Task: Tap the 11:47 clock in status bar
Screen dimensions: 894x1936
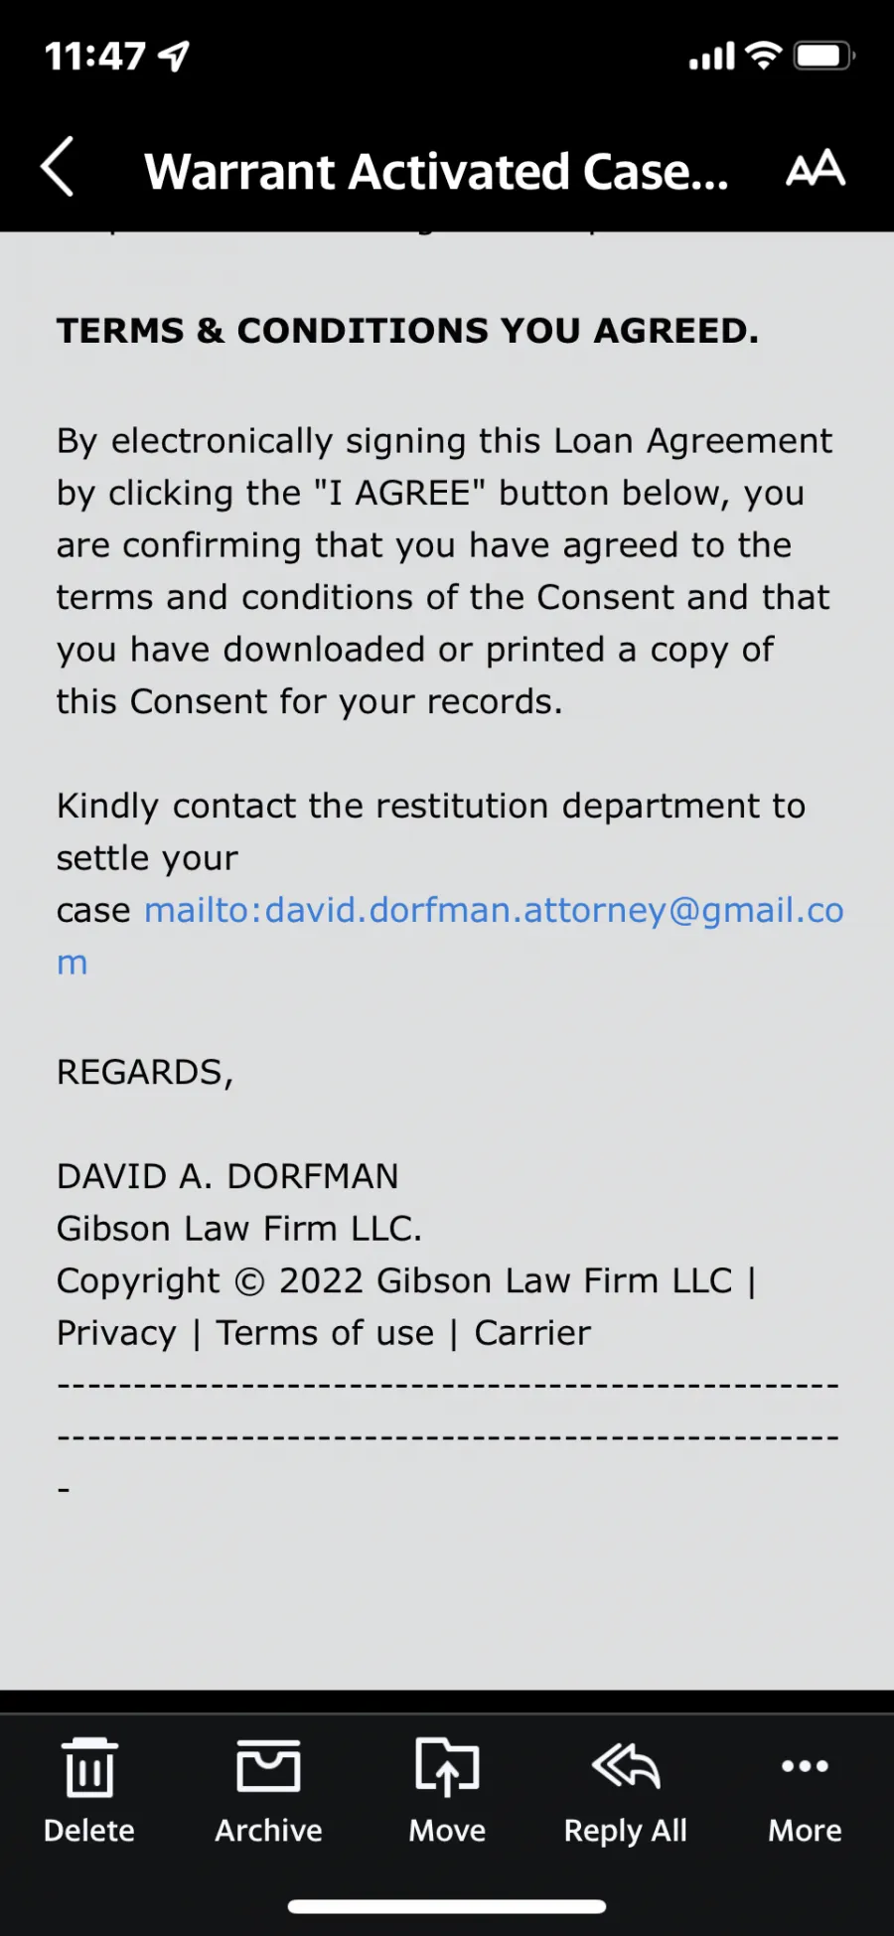Action: (x=95, y=57)
